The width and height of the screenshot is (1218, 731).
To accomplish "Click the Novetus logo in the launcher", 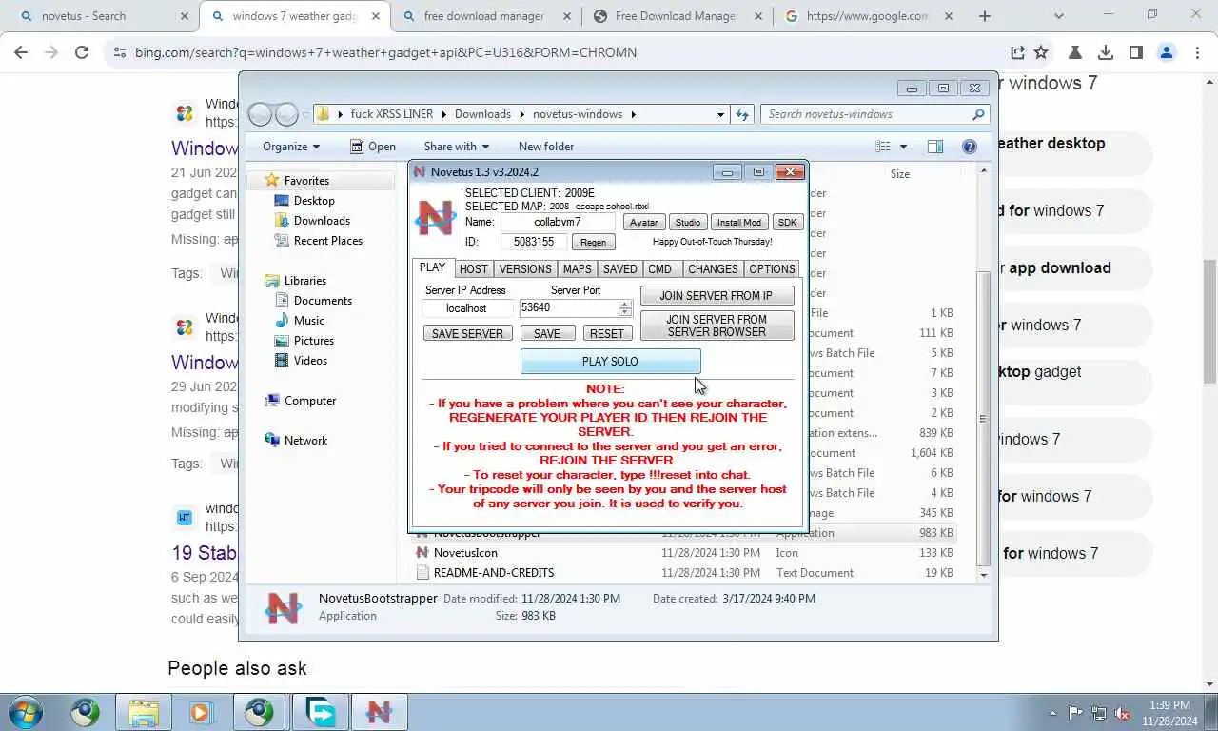I will point(436,219).
